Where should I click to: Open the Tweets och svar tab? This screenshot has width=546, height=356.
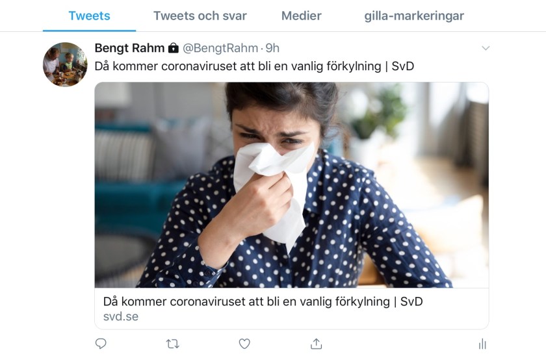click(x=200, y=16)
